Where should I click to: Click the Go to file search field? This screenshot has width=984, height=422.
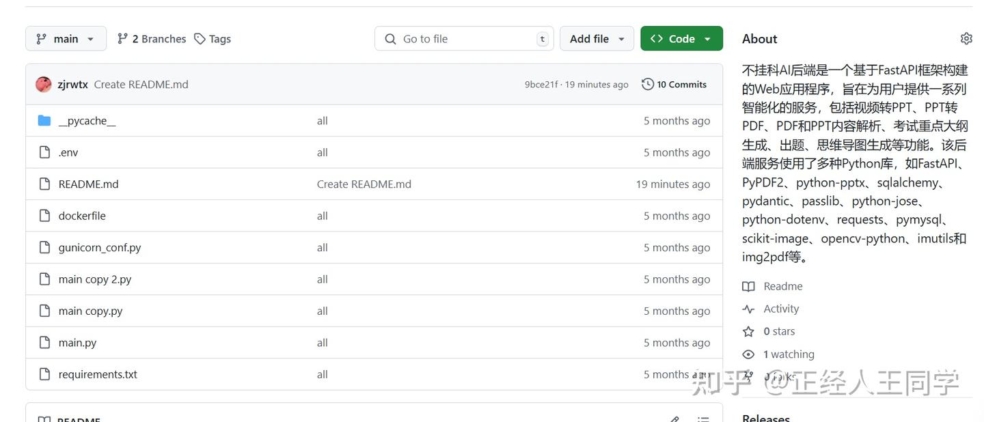tap(464, 39)
